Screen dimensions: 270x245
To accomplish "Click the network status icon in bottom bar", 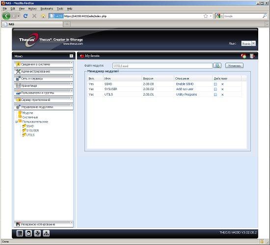I will tap(46, 233).
